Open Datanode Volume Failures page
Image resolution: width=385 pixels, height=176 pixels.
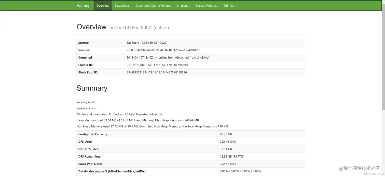click(x=153, y=6)
